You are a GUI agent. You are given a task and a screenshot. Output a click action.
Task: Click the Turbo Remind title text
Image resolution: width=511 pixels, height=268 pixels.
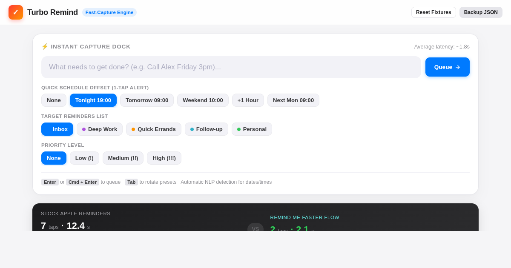pos(52,12)
